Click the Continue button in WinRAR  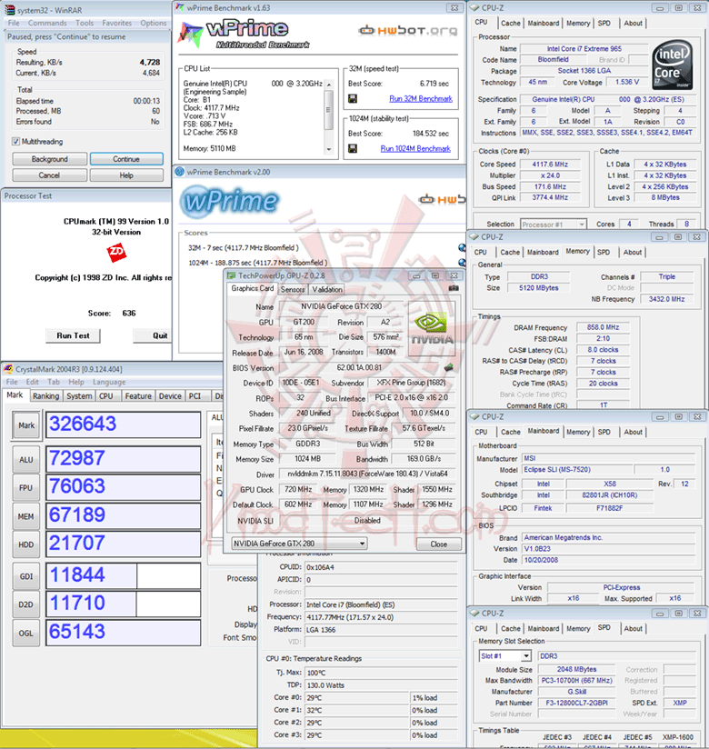(126, 159)
